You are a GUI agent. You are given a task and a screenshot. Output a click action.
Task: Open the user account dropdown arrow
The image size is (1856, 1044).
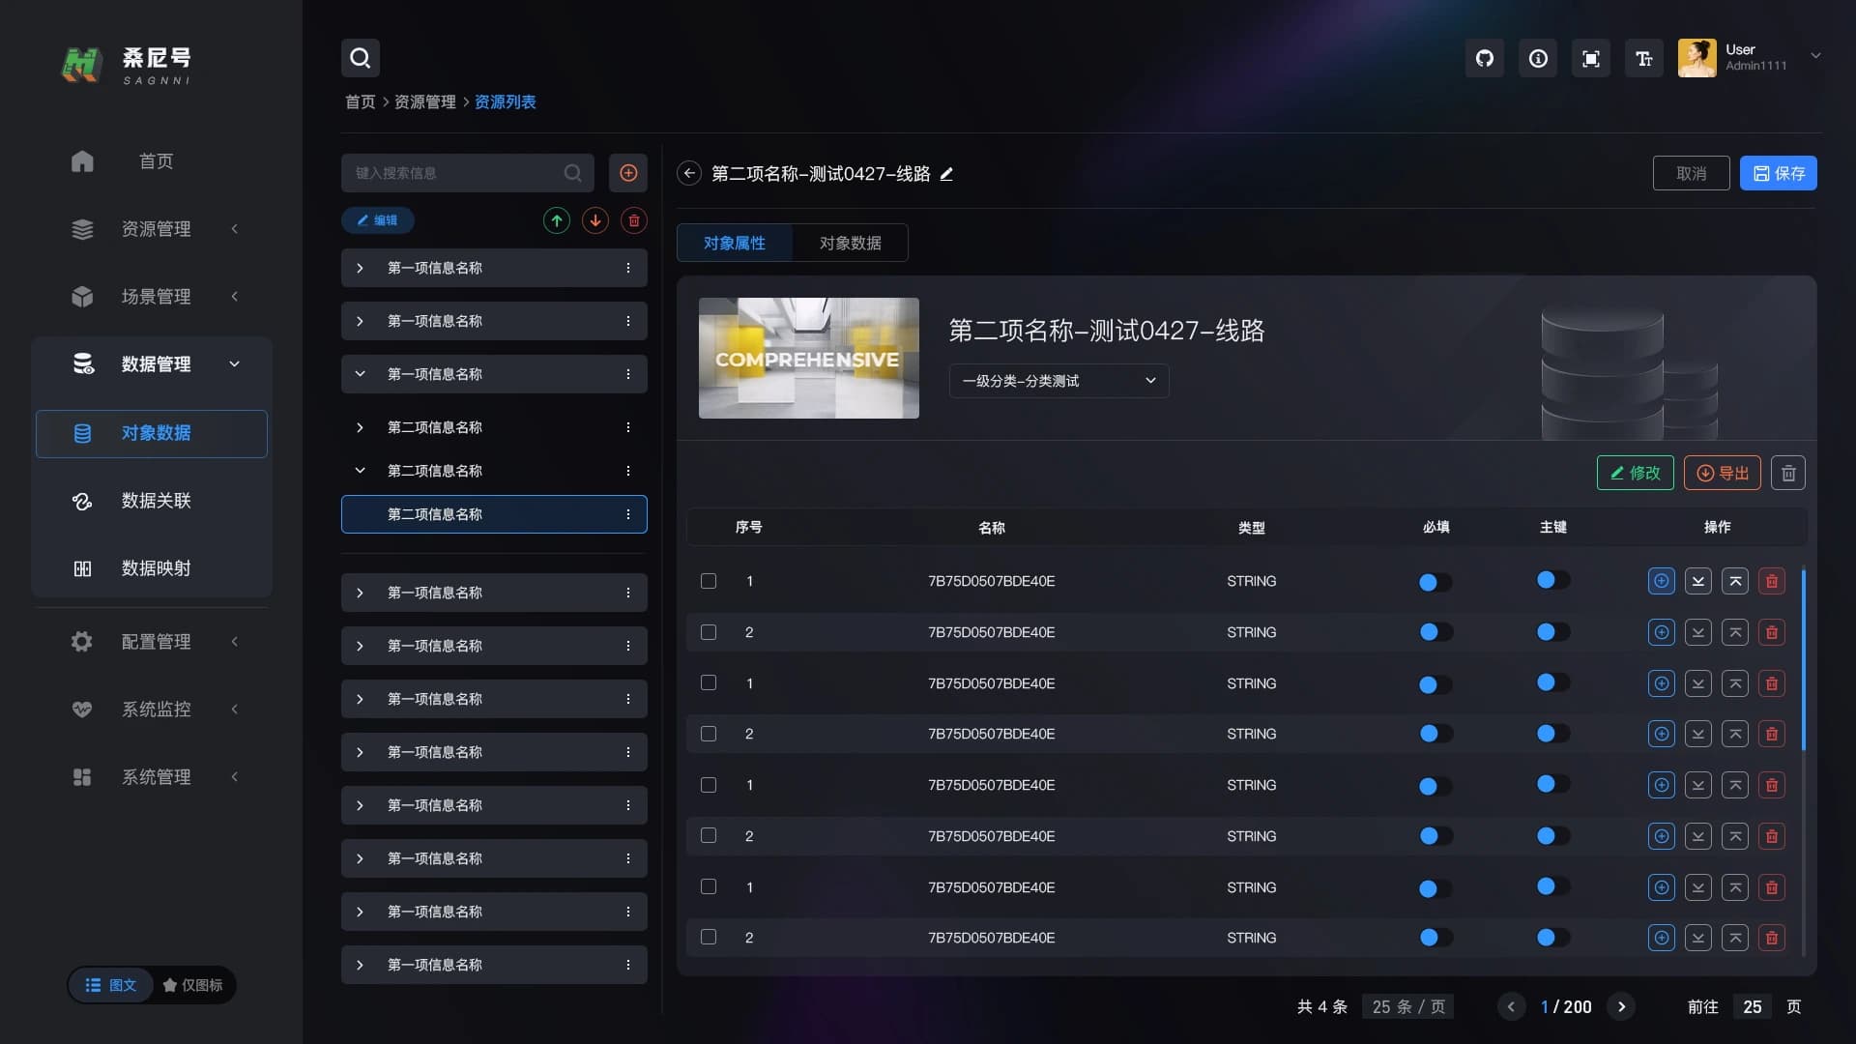pyautogui.click(x=1815, y=56)
